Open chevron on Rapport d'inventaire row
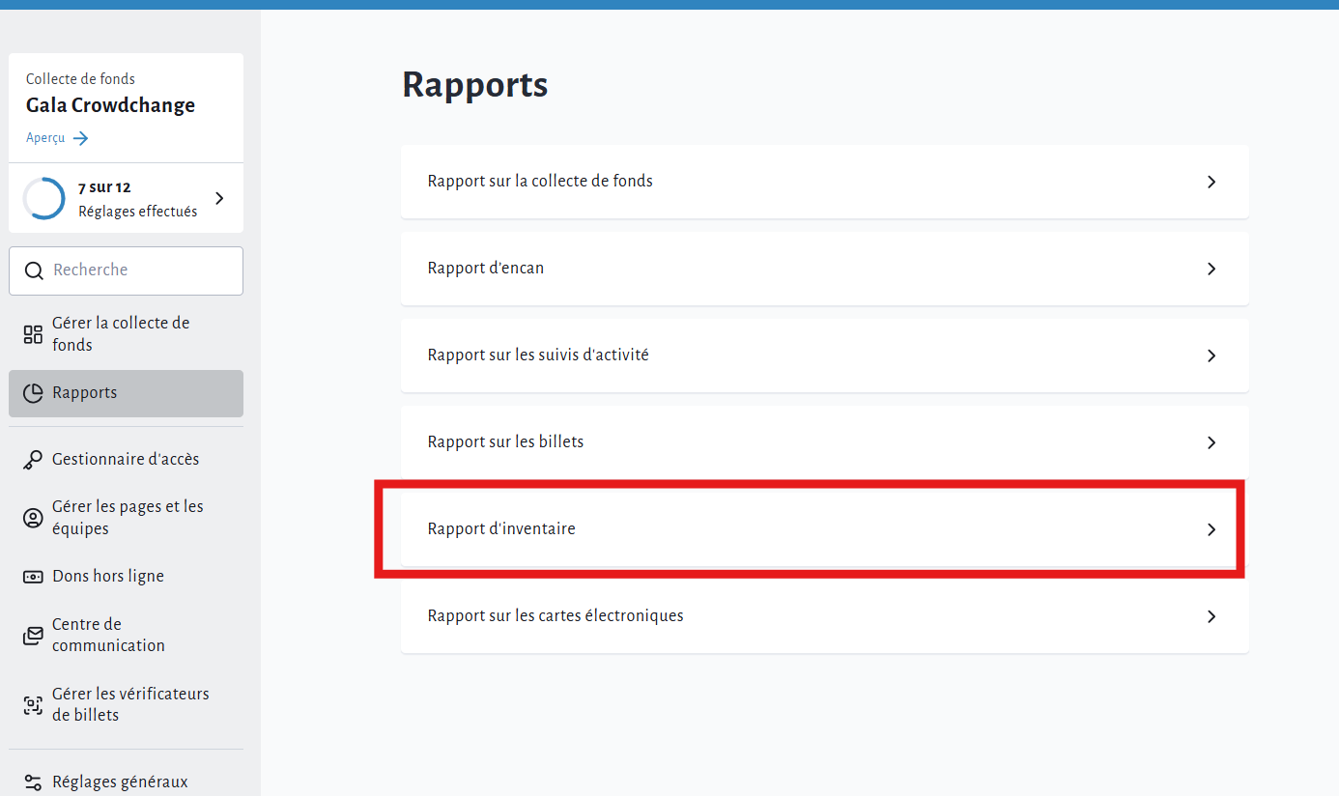 click(1211, 529)
